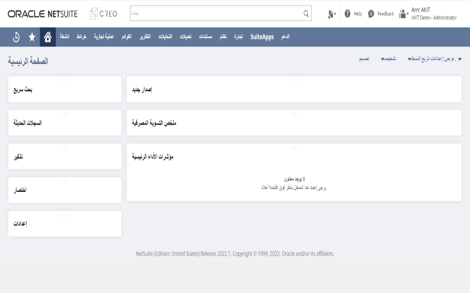The height and width of the screenshot is (293, 470).
Task: Click the اختصار portlet title
Action: click(x=20, y=190)
